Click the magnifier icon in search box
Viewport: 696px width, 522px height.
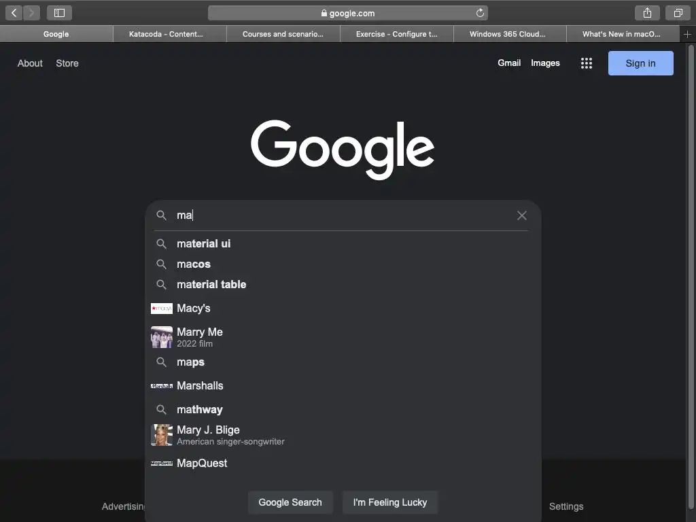(162, 215)
